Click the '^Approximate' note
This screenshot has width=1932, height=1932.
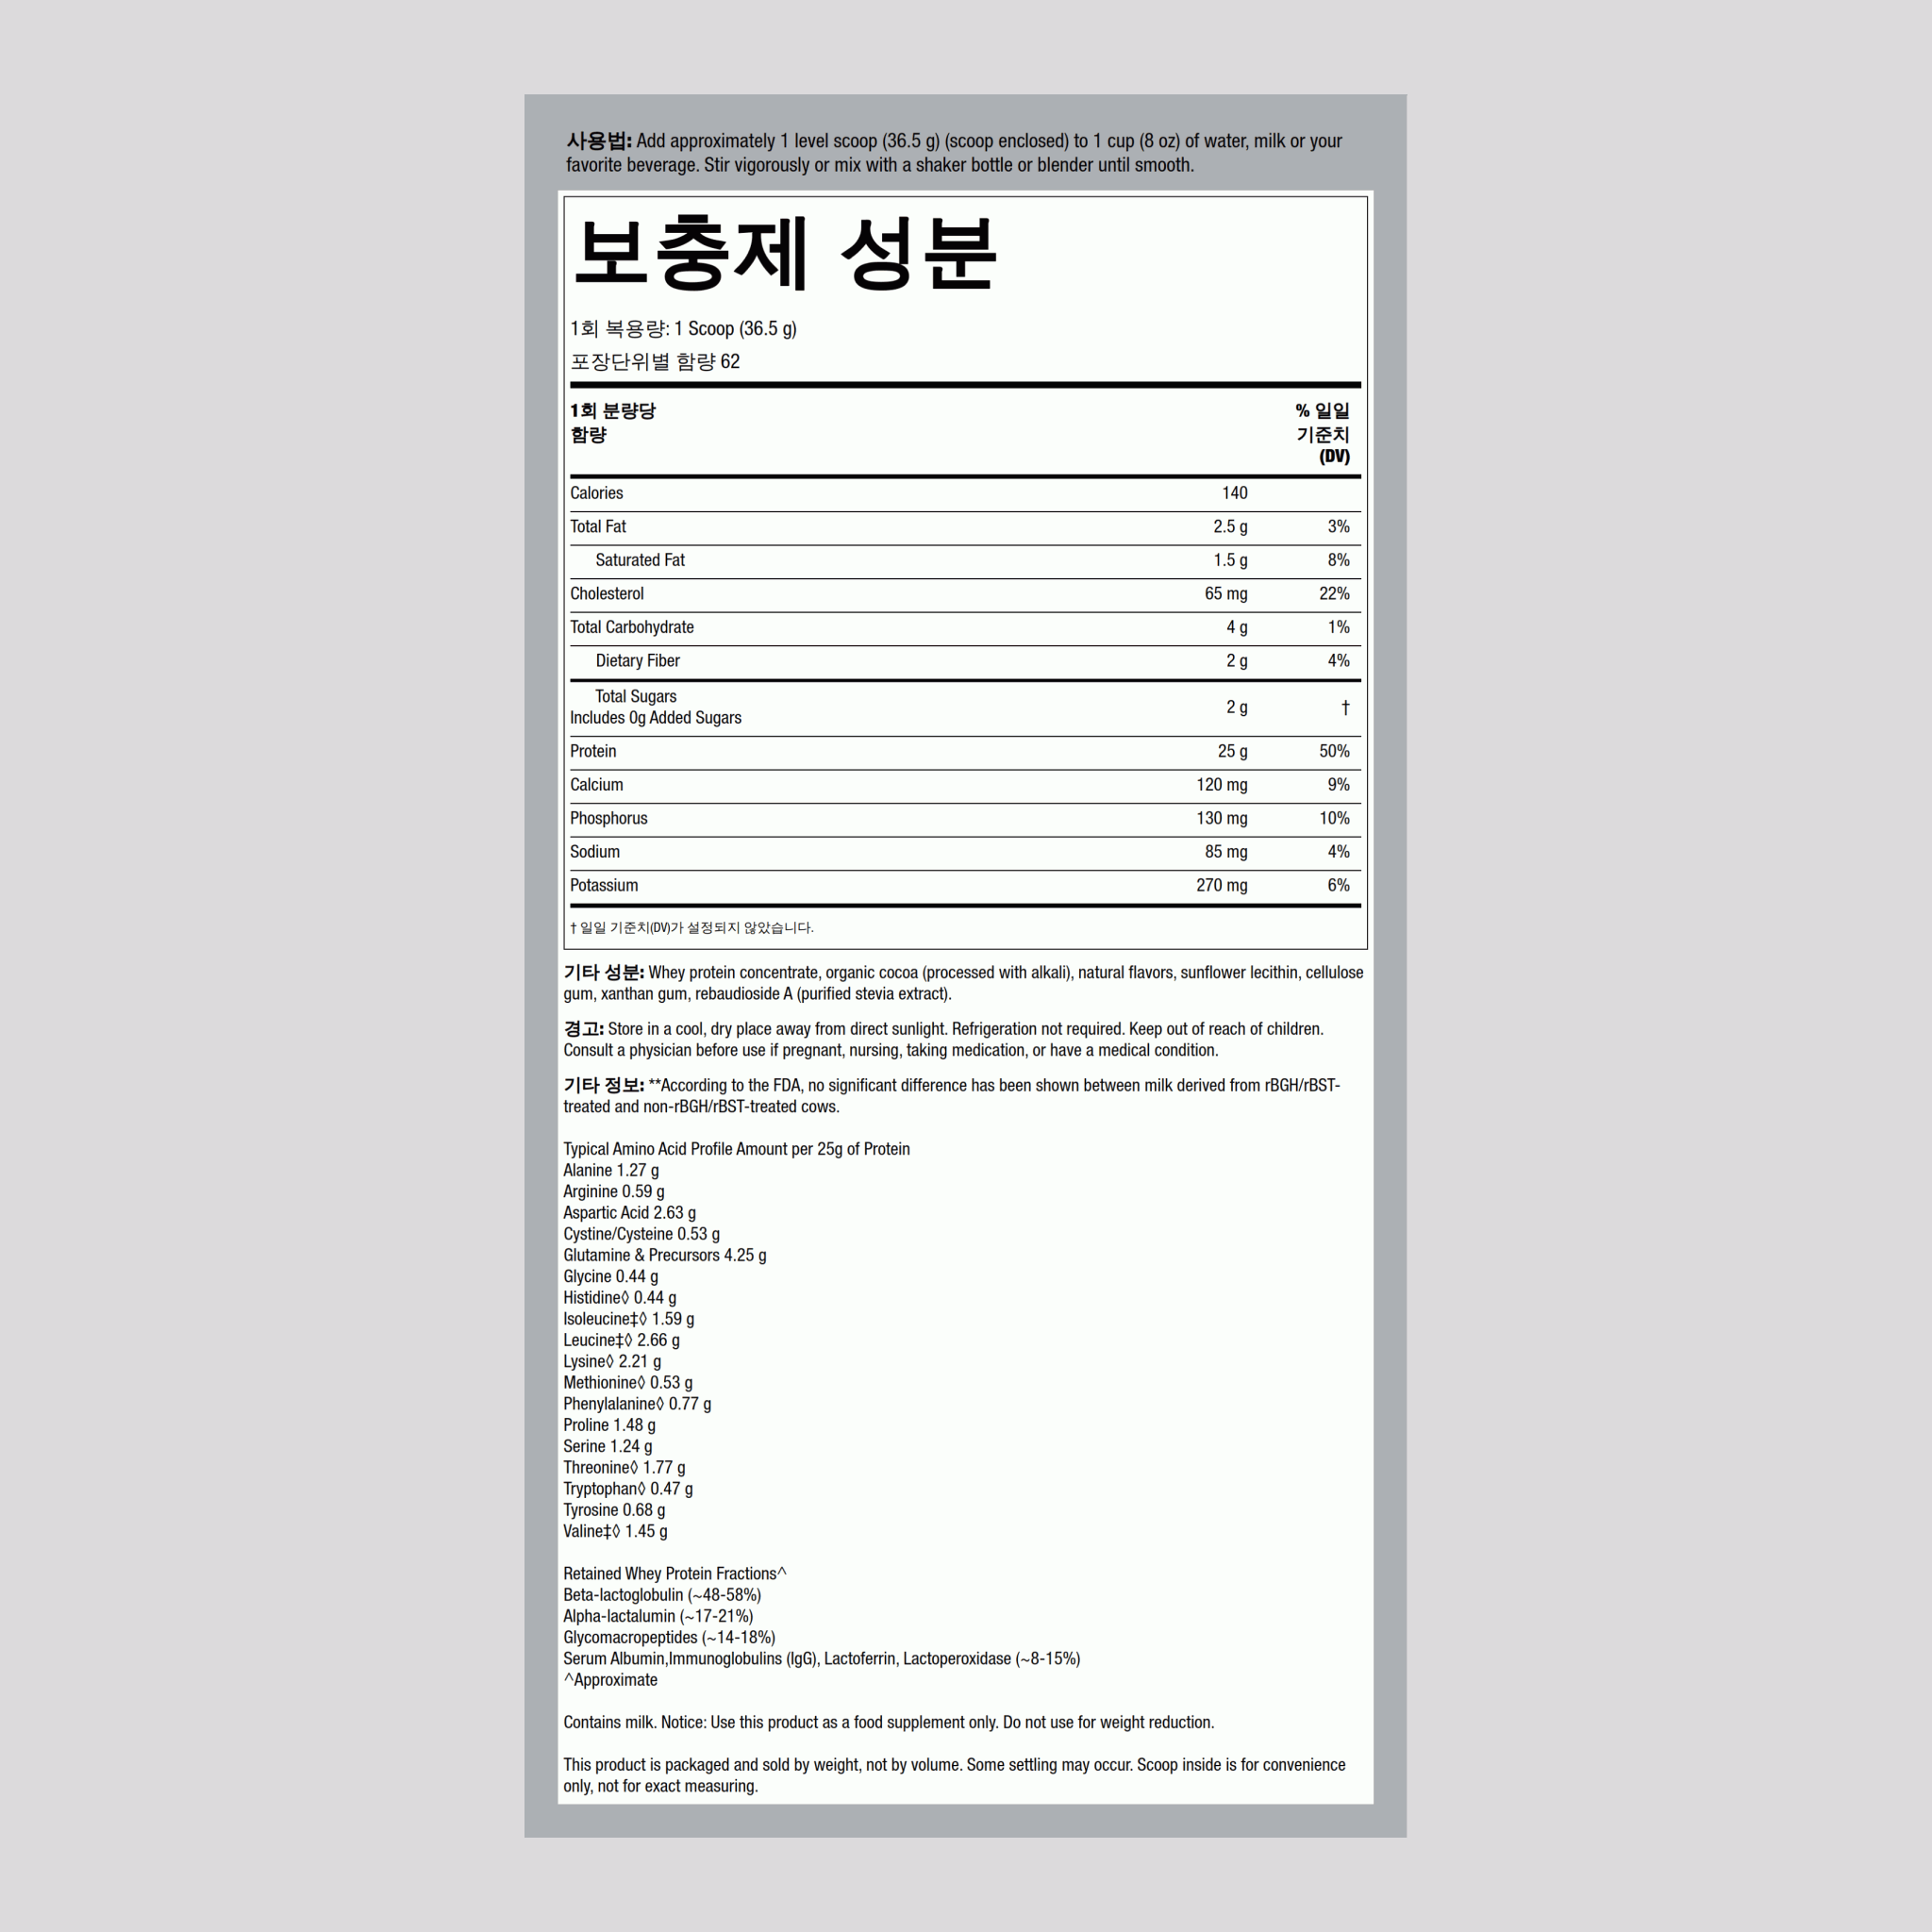tap(610, 1681)
